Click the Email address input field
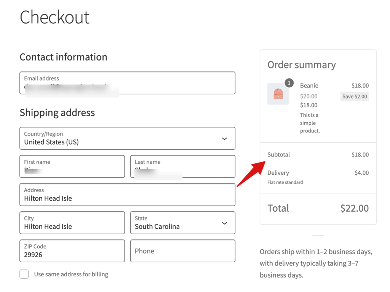This screenshot has width=390, height=292. coord(127,83)
